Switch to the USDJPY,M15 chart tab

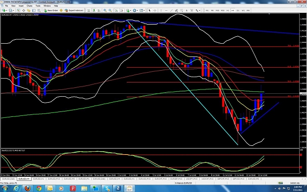click(192, 179)
